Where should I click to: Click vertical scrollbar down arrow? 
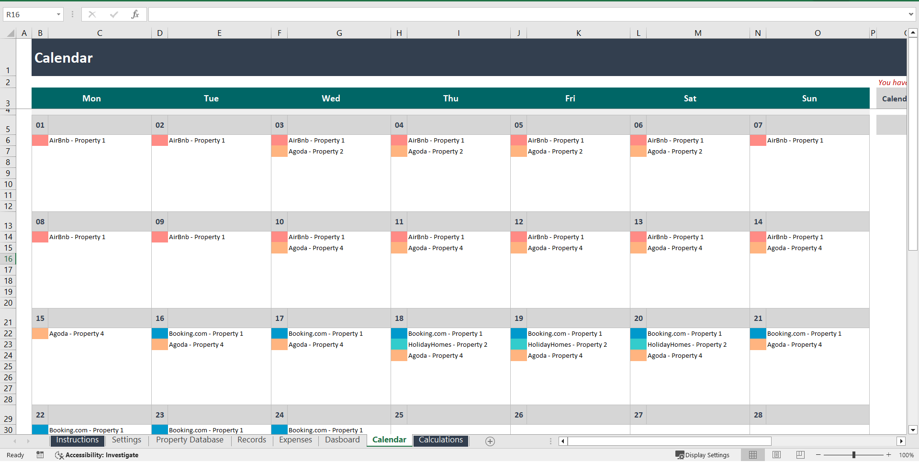pyautogui.click(x=913, y=430)
